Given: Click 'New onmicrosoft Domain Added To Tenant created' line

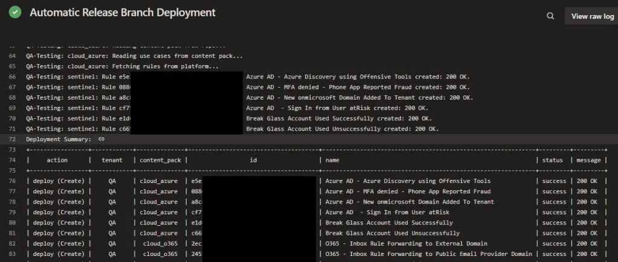Looking at the screenshot, I should [x=359, y=97].
